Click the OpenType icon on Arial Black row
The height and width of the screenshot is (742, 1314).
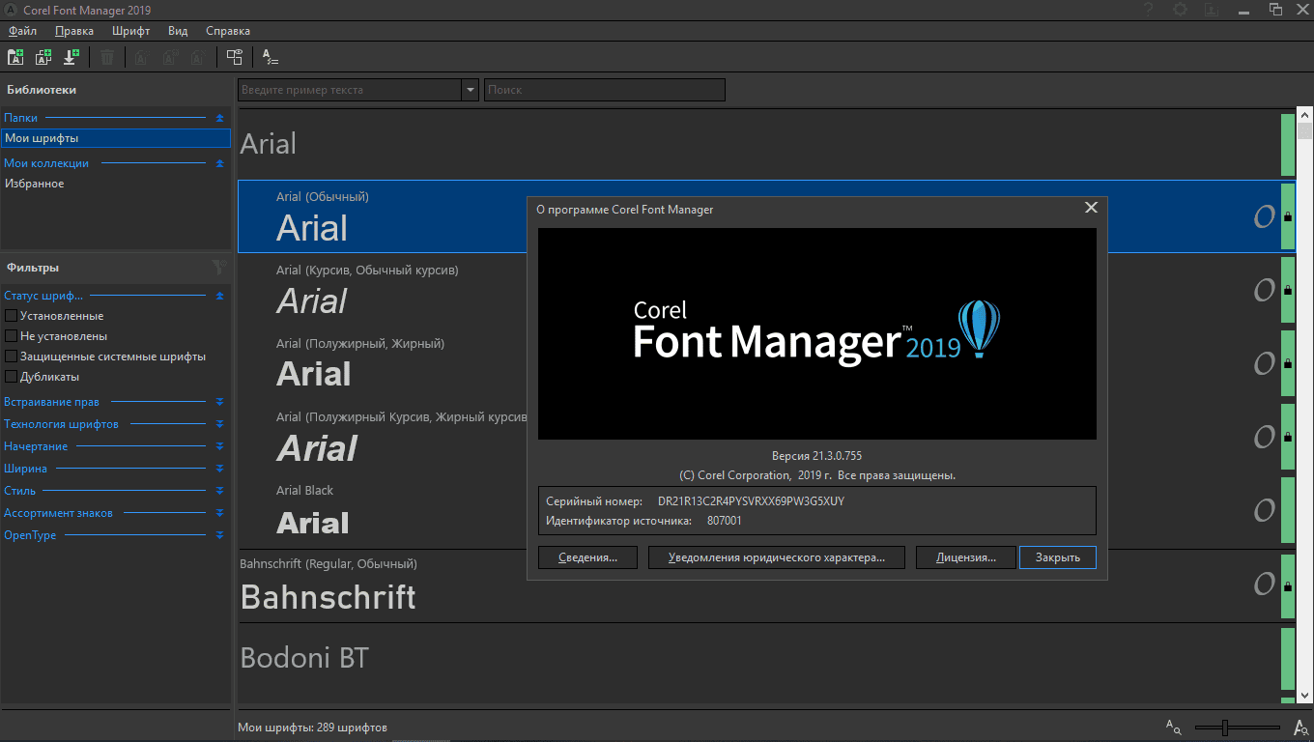(x=1264, y=510)
